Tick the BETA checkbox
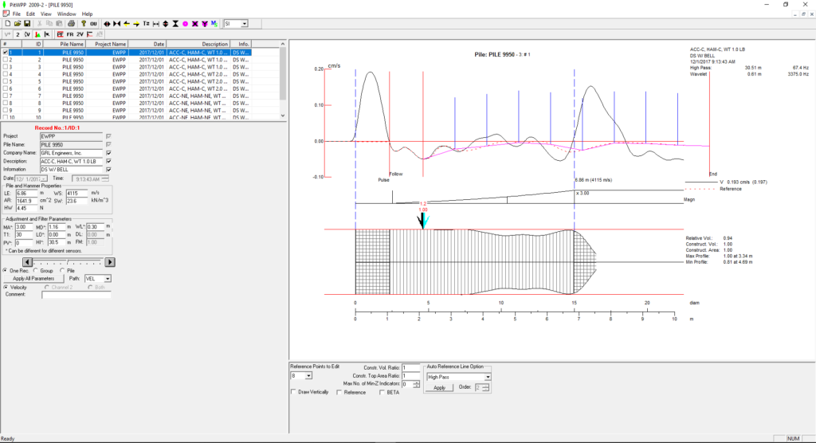The height and width of the screenshot is (443, 816). (x=381, y=392)
